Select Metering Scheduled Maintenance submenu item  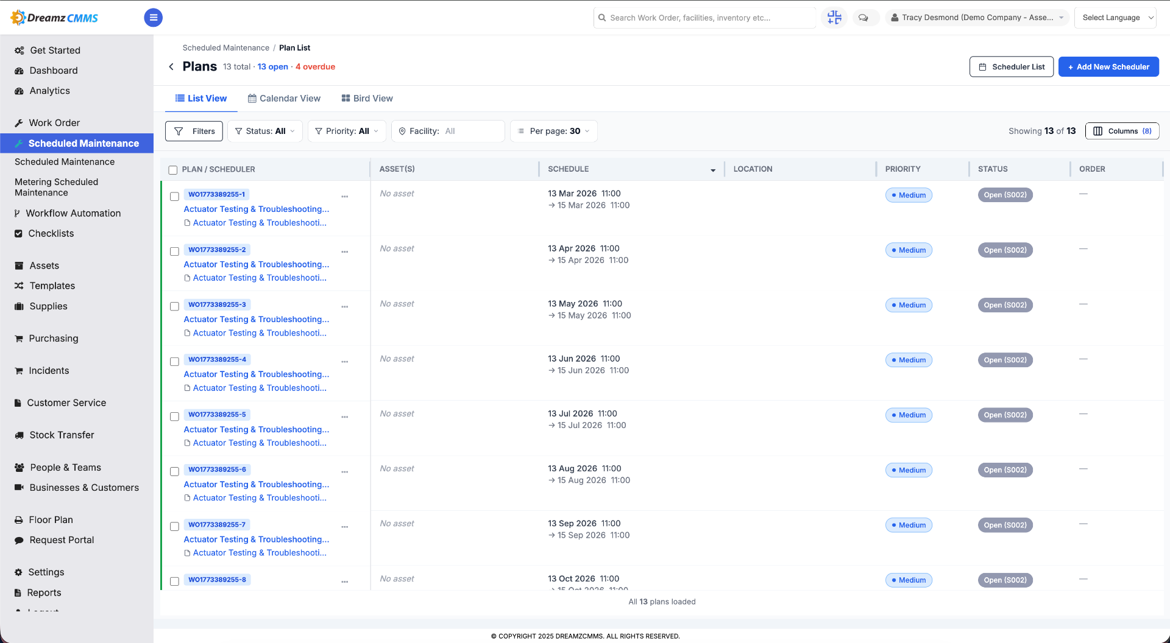[56, 188]
